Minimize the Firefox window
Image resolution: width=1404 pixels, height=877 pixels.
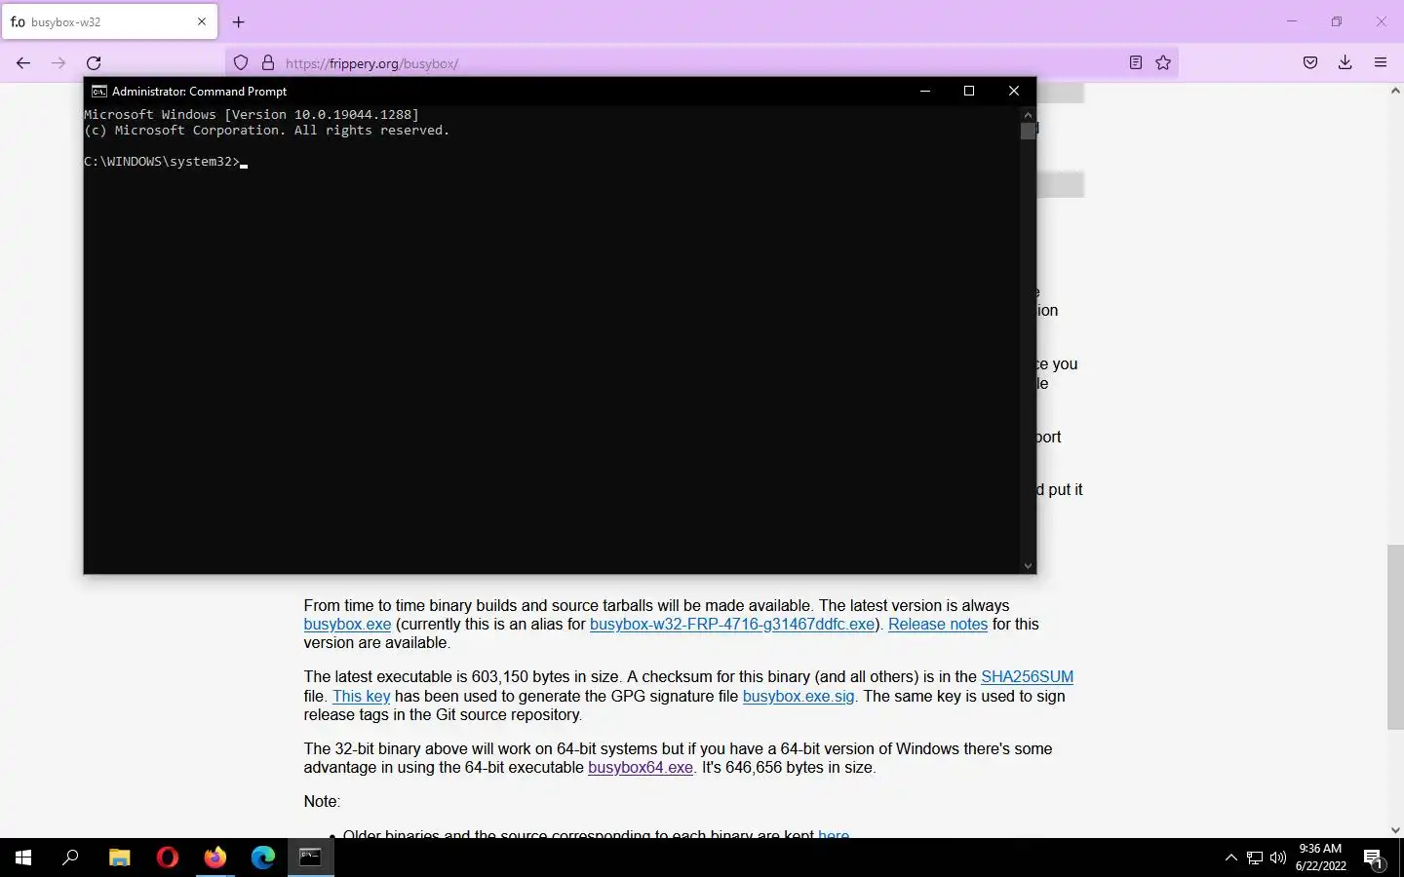1292,21
